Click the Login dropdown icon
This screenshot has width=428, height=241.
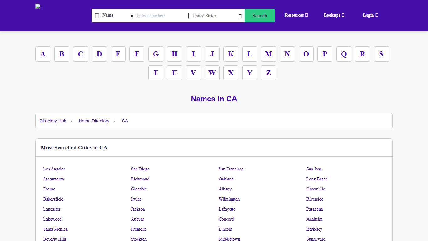[377, 15]
